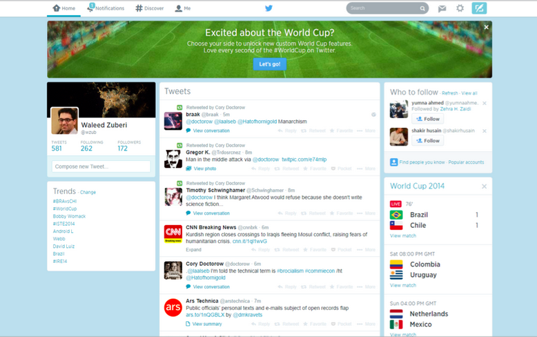Open the Me profile tab
This screenshot has height=337, width=537.
[183, 8]
